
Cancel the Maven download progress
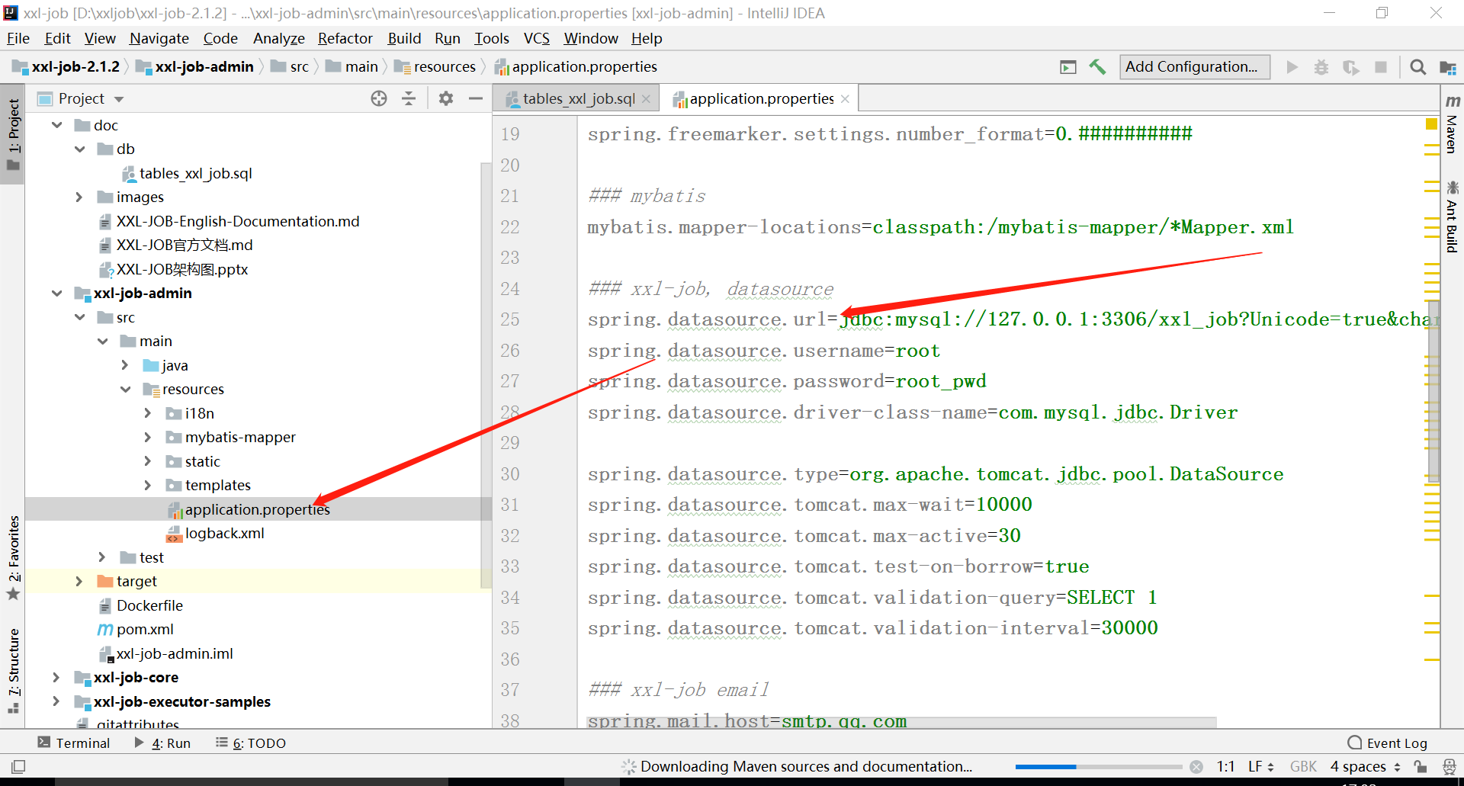[1196, 767]
